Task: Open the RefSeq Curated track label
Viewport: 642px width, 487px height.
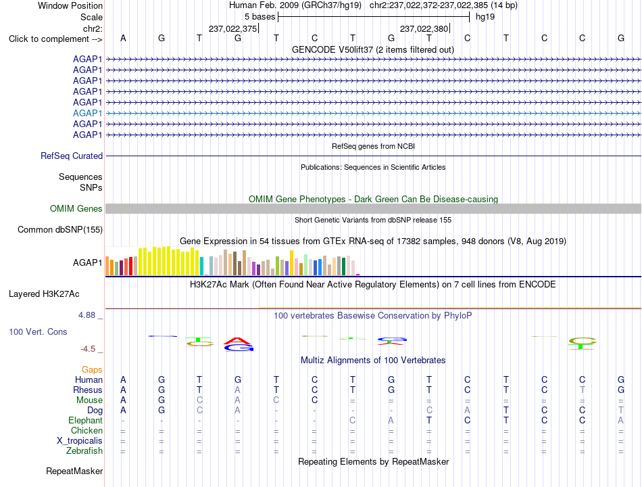Action: pos(72,156)
